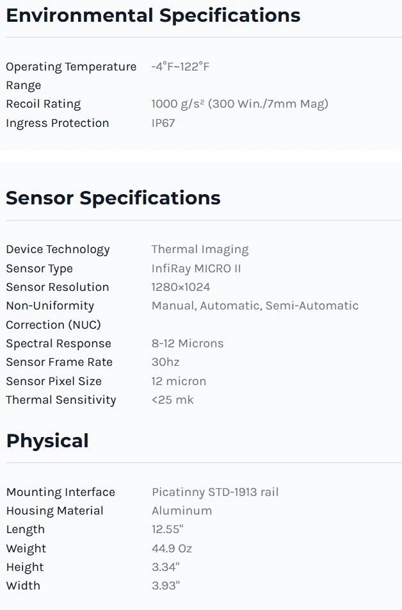This screenshot has height=610, width=402.
Task: Click the 3.93" width value
Action: pos(166,586)
